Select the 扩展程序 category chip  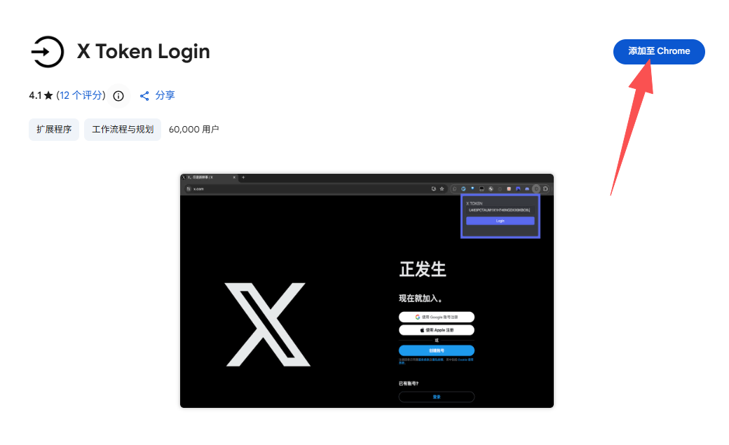tap(54, 129)
